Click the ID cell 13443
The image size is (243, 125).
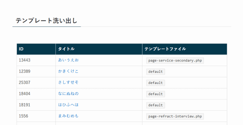(25, 60)
